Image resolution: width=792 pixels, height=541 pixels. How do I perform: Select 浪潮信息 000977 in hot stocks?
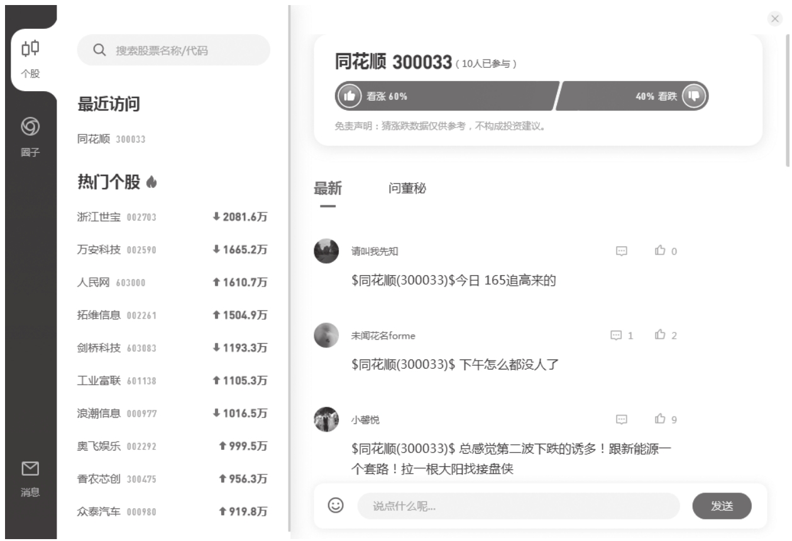[173, 413]
